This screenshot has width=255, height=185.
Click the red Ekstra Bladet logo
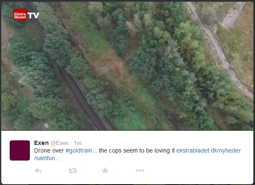pyautogui.click(x=20, y=15)
